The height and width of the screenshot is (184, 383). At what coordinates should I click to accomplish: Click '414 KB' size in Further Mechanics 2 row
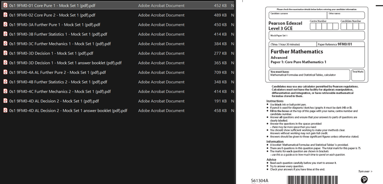[x=220, y=92]
